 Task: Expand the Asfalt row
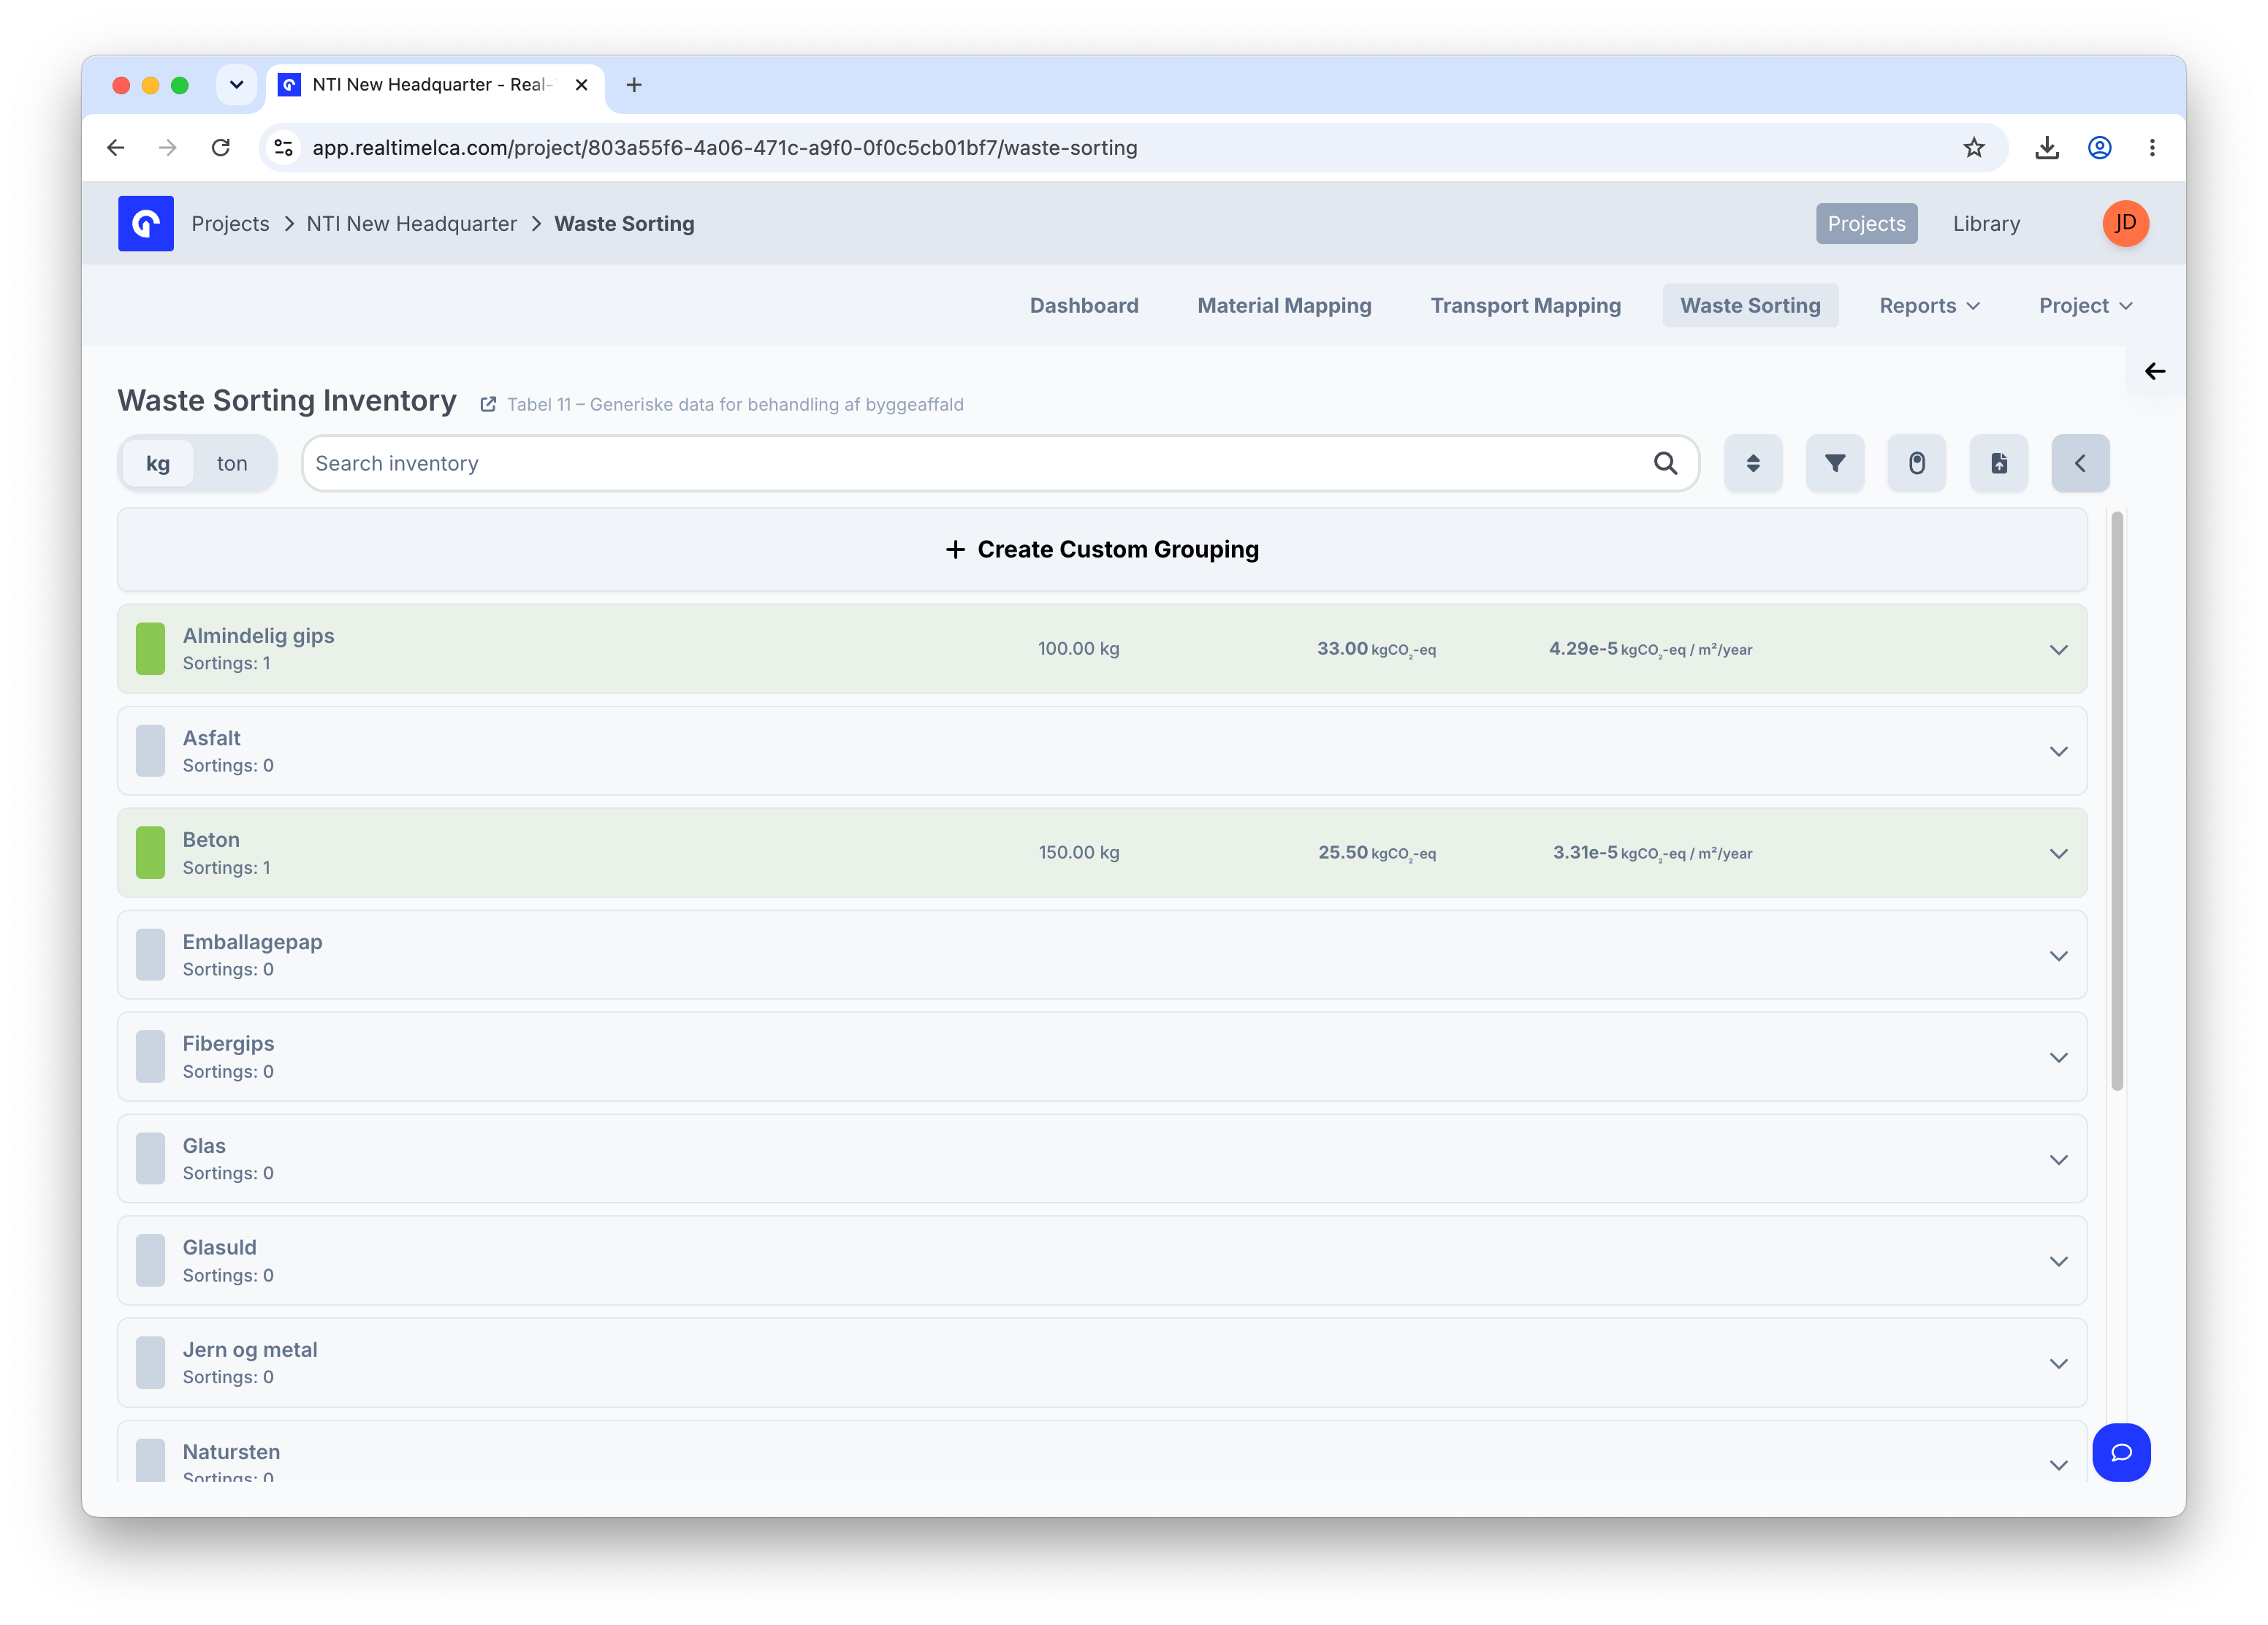click(2058, 751)
